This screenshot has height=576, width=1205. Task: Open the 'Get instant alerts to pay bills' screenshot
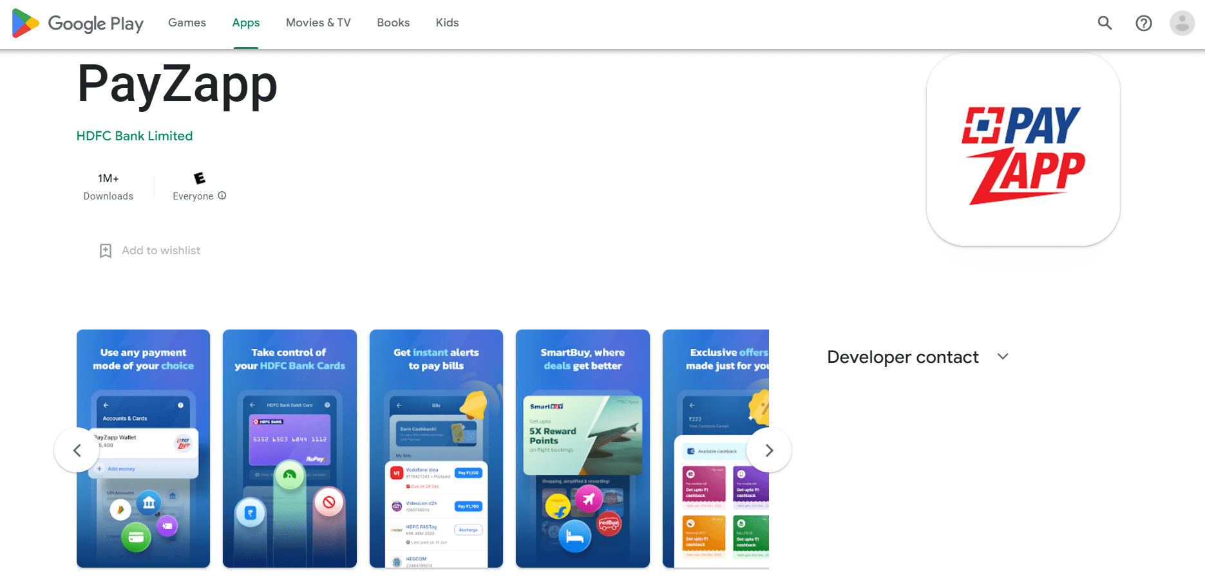point(436,449)
